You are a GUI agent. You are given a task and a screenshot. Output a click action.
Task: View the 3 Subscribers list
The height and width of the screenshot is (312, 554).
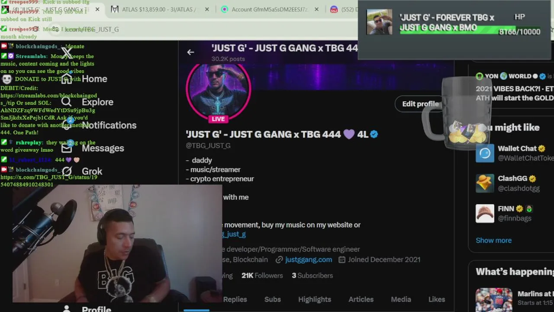pyautogui.click(x=312, y=276)
